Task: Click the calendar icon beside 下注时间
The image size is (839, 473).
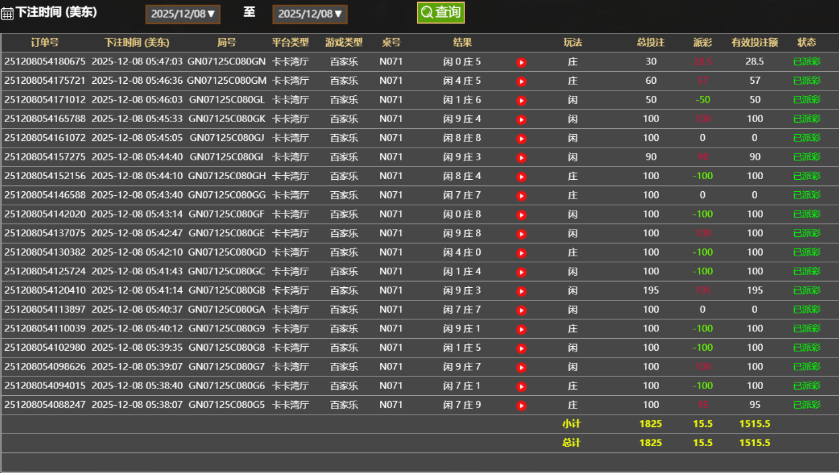Action: click(7, 13)
